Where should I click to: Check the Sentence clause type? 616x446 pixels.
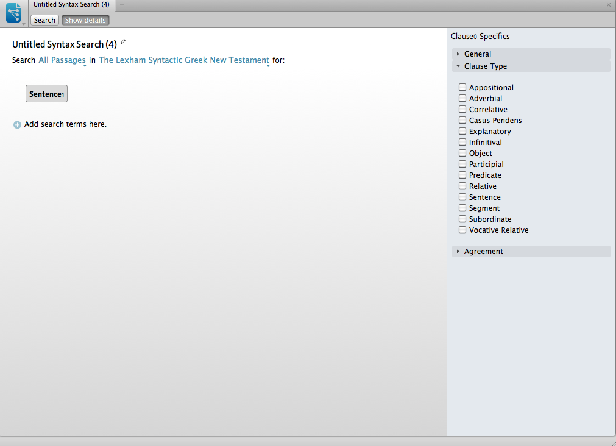click(x=462, y=197)
